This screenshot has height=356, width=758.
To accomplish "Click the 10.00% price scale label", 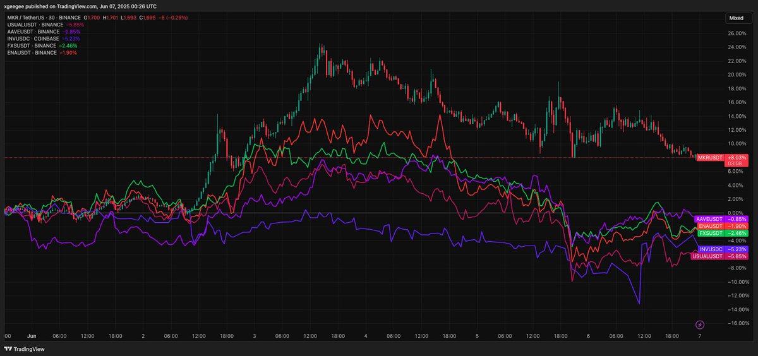I will 736,144.
